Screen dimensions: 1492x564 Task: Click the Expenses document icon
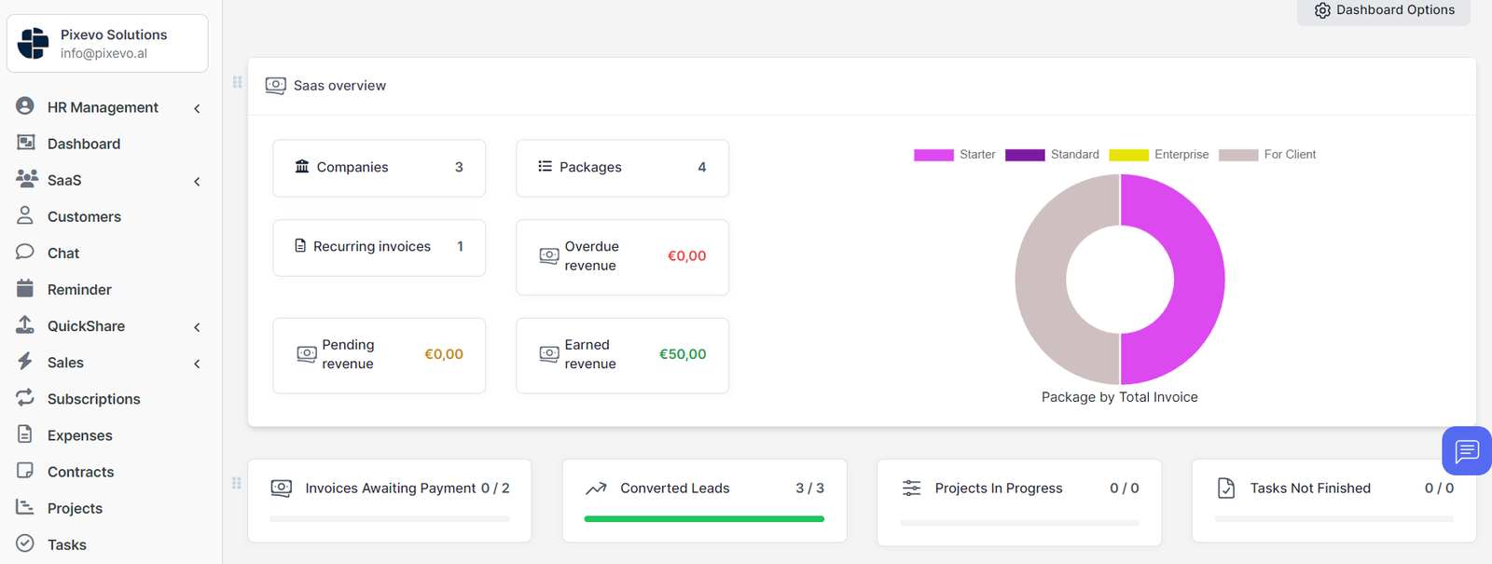[x=25, y=433]
